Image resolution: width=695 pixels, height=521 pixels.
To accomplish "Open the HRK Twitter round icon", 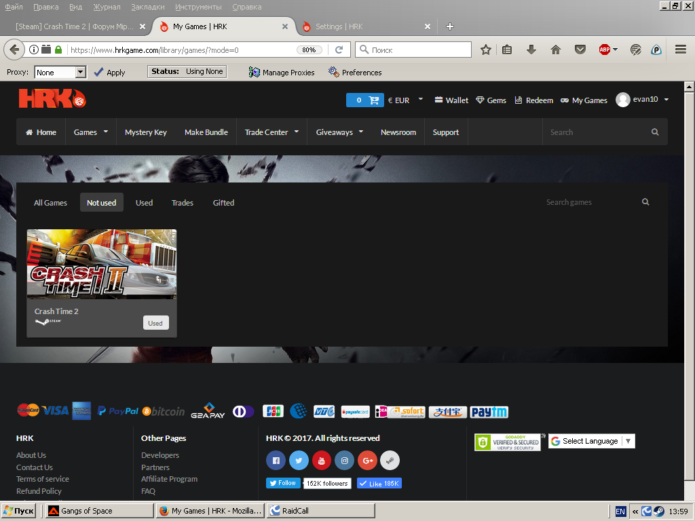I will click(x=299, y=461).
